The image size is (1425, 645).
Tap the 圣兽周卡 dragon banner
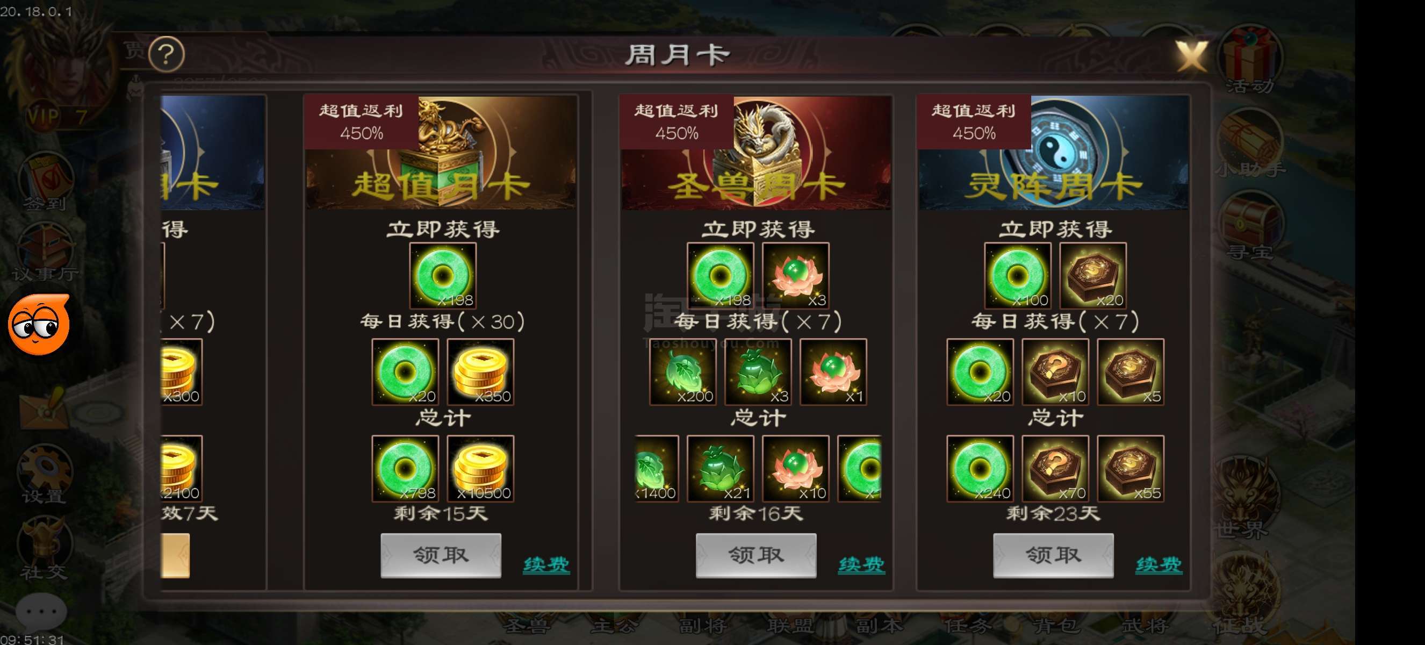pos(755,153)
